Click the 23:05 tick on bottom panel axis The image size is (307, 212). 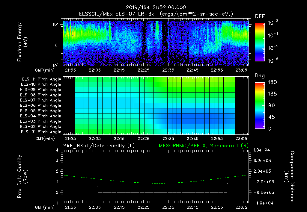pyautogui.click(x=241, y=207)
